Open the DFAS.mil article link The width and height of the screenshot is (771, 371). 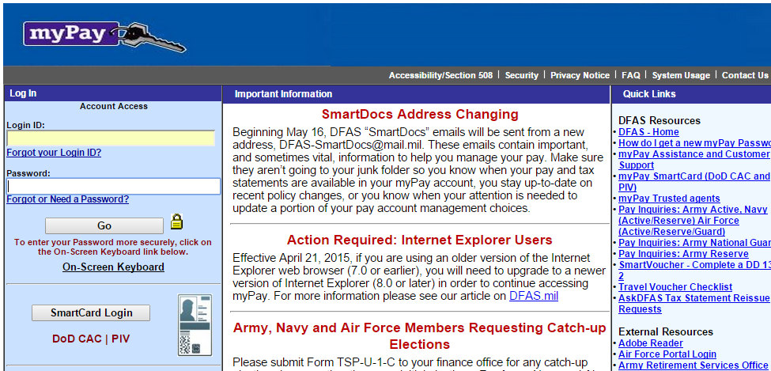(534, 296)
